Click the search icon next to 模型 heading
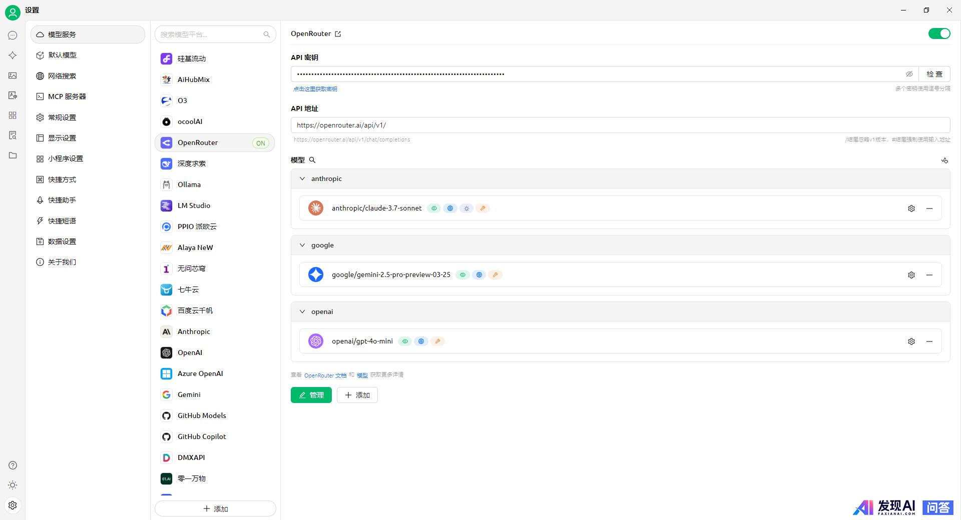This screenshot has width=961, height=520. coord(312,160)
